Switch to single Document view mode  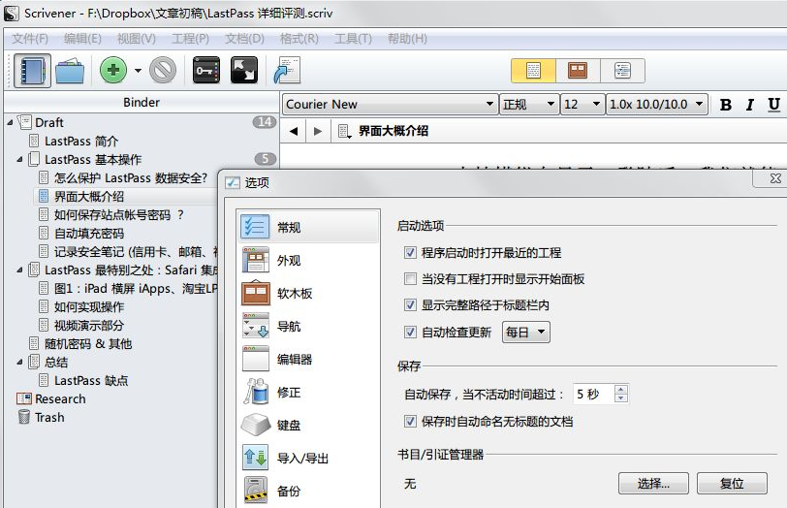[533, 70]
